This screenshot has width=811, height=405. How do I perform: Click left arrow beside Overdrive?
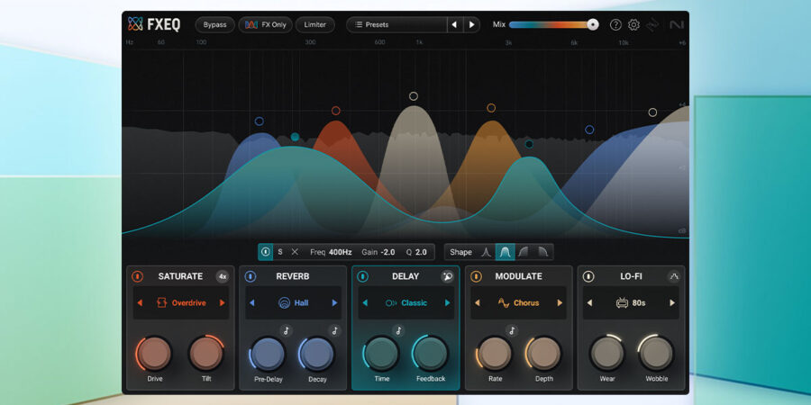pyautogui.click(x=140, y=302)
